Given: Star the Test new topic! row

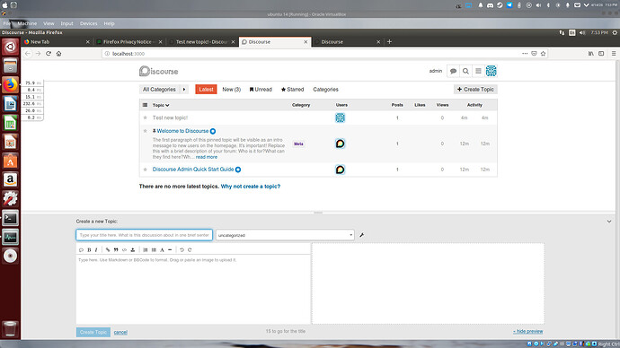Looking at the screenshot, I should (145, 117).
